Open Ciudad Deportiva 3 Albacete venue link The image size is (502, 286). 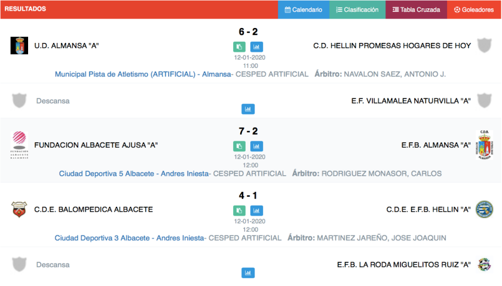(x=130, y=238)
